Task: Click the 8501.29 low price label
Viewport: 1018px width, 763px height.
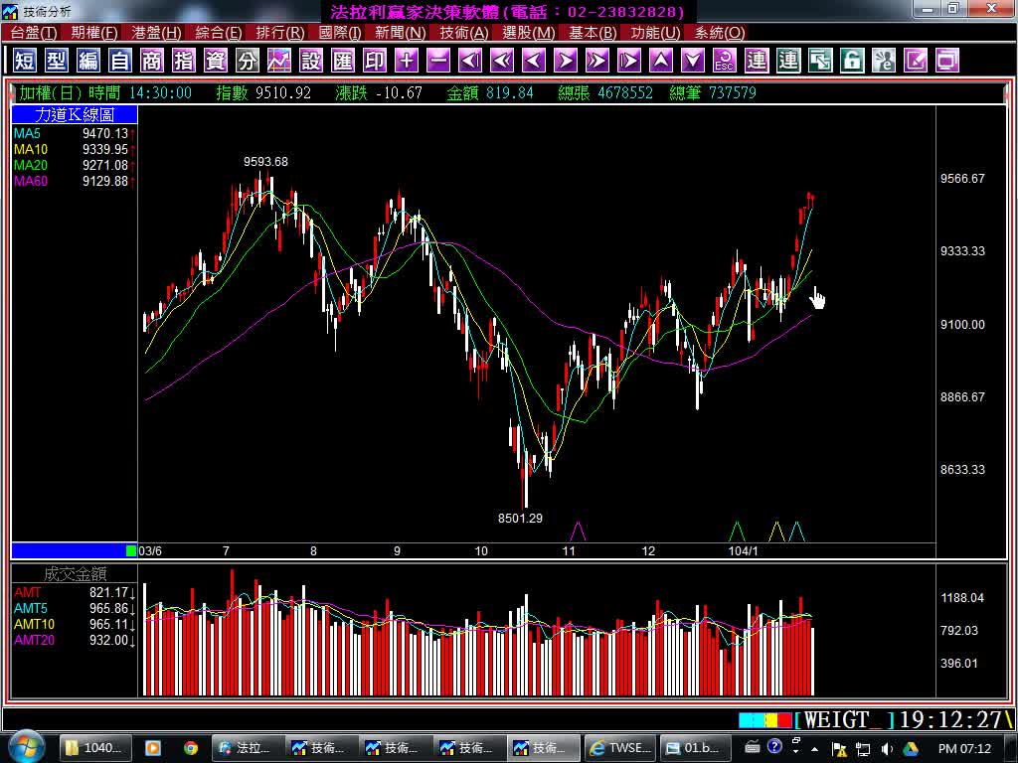Action: 520,518
